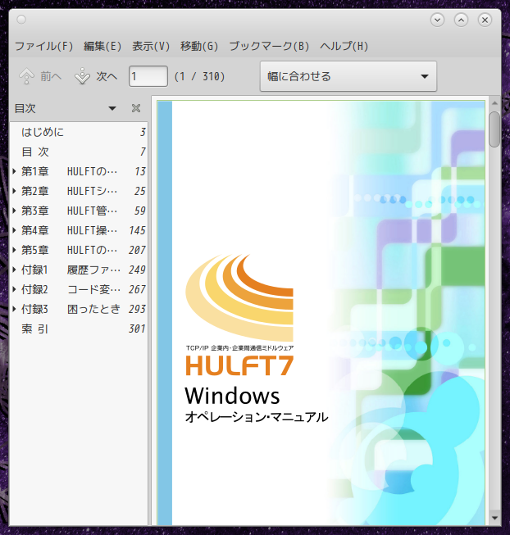
Task: Select 付録3 困ったとき outline row
Action: [x=79, y=309]
